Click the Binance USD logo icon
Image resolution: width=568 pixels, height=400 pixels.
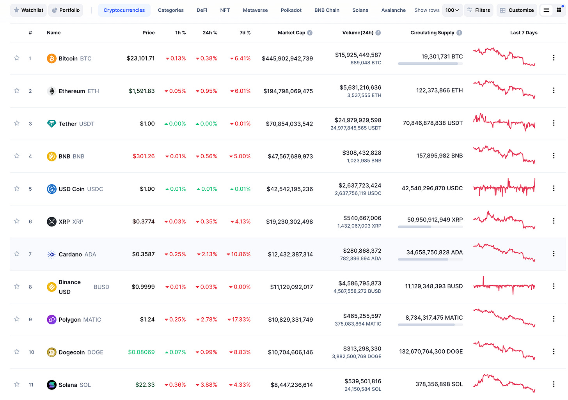pyautogui.click(x=51, y=287)
